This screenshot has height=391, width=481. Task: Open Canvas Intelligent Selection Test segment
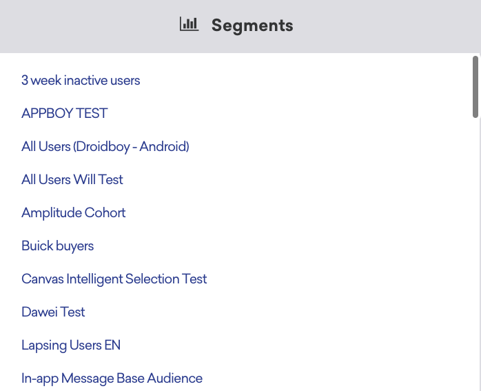coord(114,279)
